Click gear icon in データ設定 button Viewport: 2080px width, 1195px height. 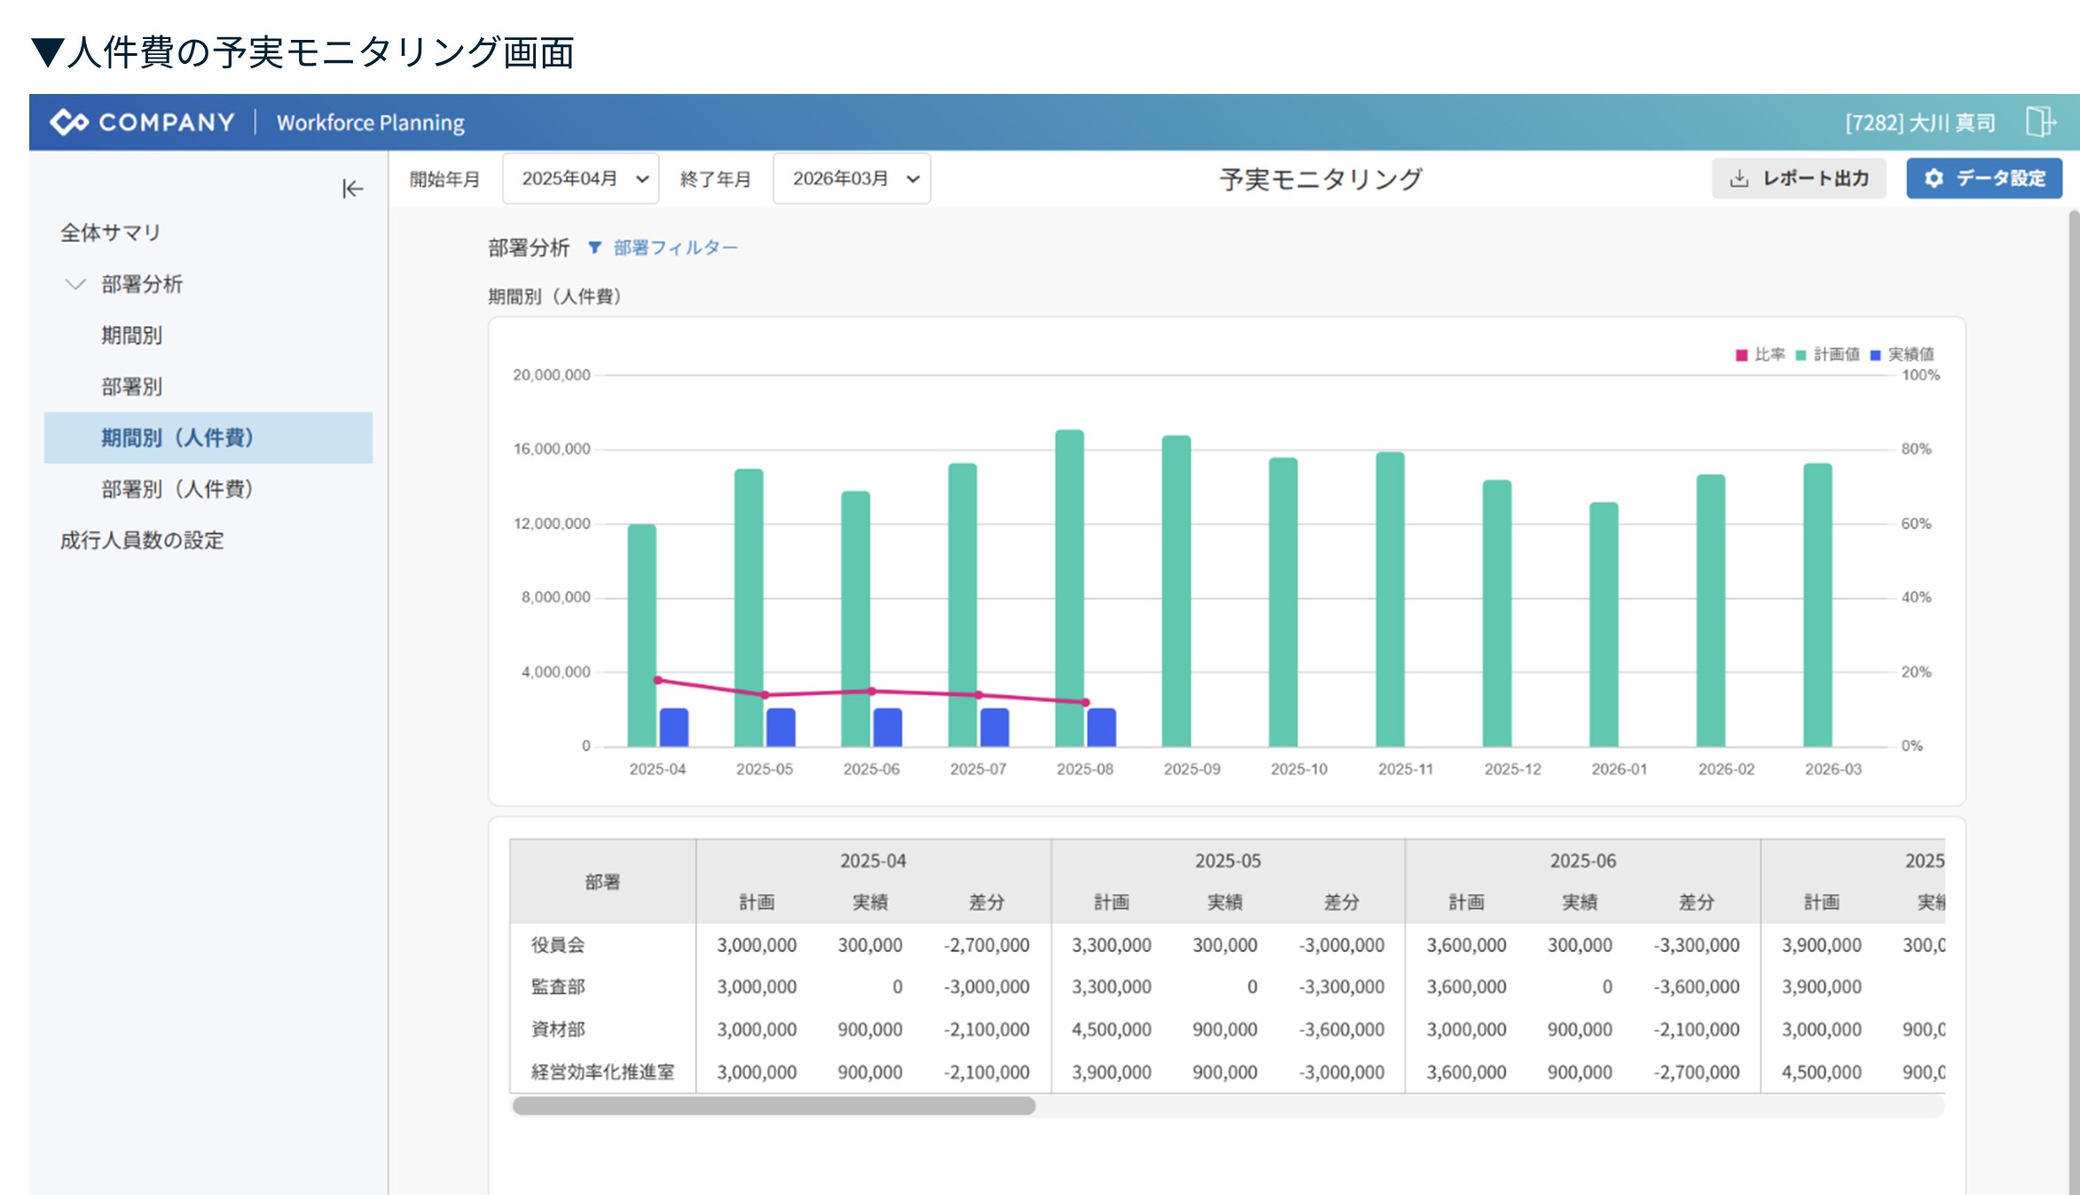pos(1934,179)
